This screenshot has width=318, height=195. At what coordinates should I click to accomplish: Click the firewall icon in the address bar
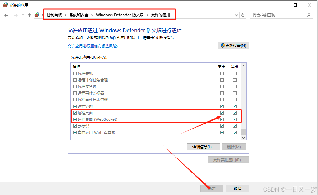tap(37, 15)
